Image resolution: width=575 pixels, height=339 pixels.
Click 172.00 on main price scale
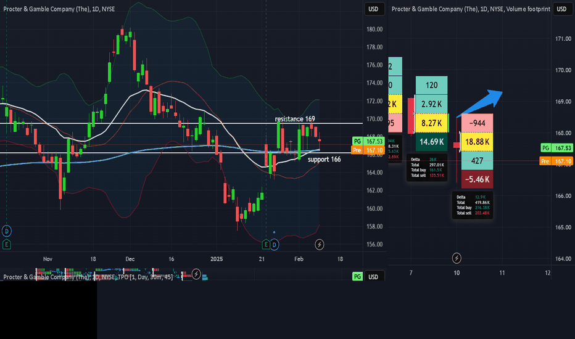click(x=374, y=101)
